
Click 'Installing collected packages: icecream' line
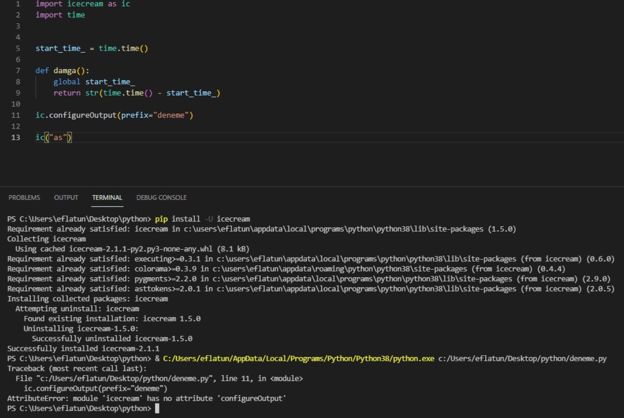(x=88, y=299)
